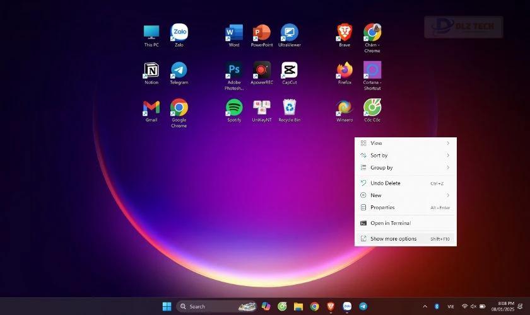The image size is (530, 315).
Task: Select the Recycle Bin desktop icon
Action: (x=290, y=111)
